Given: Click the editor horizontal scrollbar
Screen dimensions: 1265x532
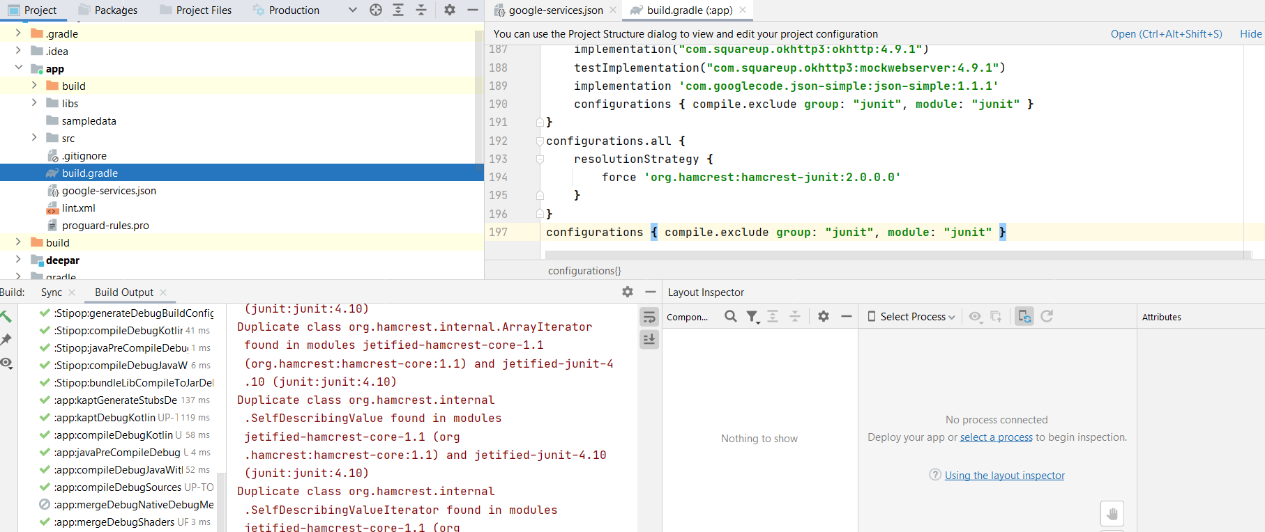Looking at the screenshot, I should (898, 255).
